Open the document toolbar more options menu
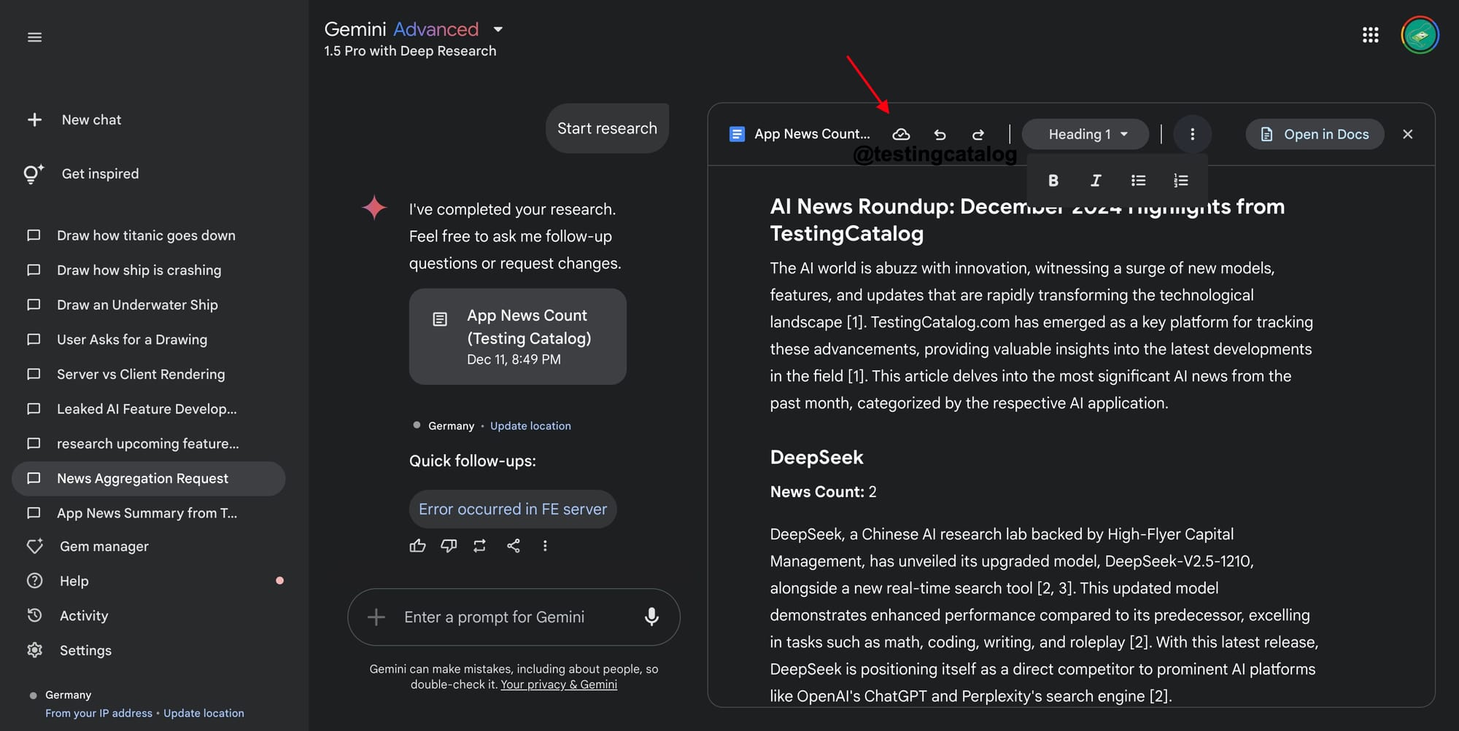Image resolution: width=1459 pixels, height=731 pixels. click(x=1192, y=134)
